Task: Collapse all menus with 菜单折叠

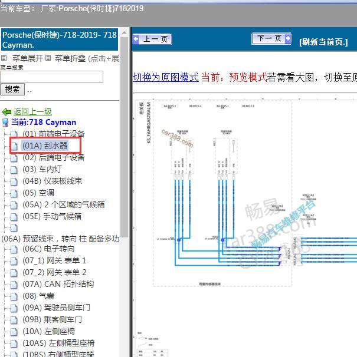Action: click(70, 58)
